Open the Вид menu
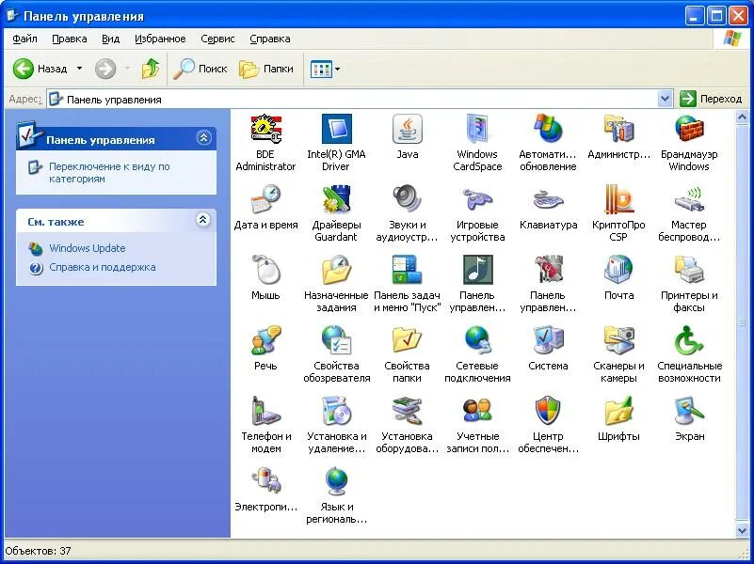 coord(110,39)
